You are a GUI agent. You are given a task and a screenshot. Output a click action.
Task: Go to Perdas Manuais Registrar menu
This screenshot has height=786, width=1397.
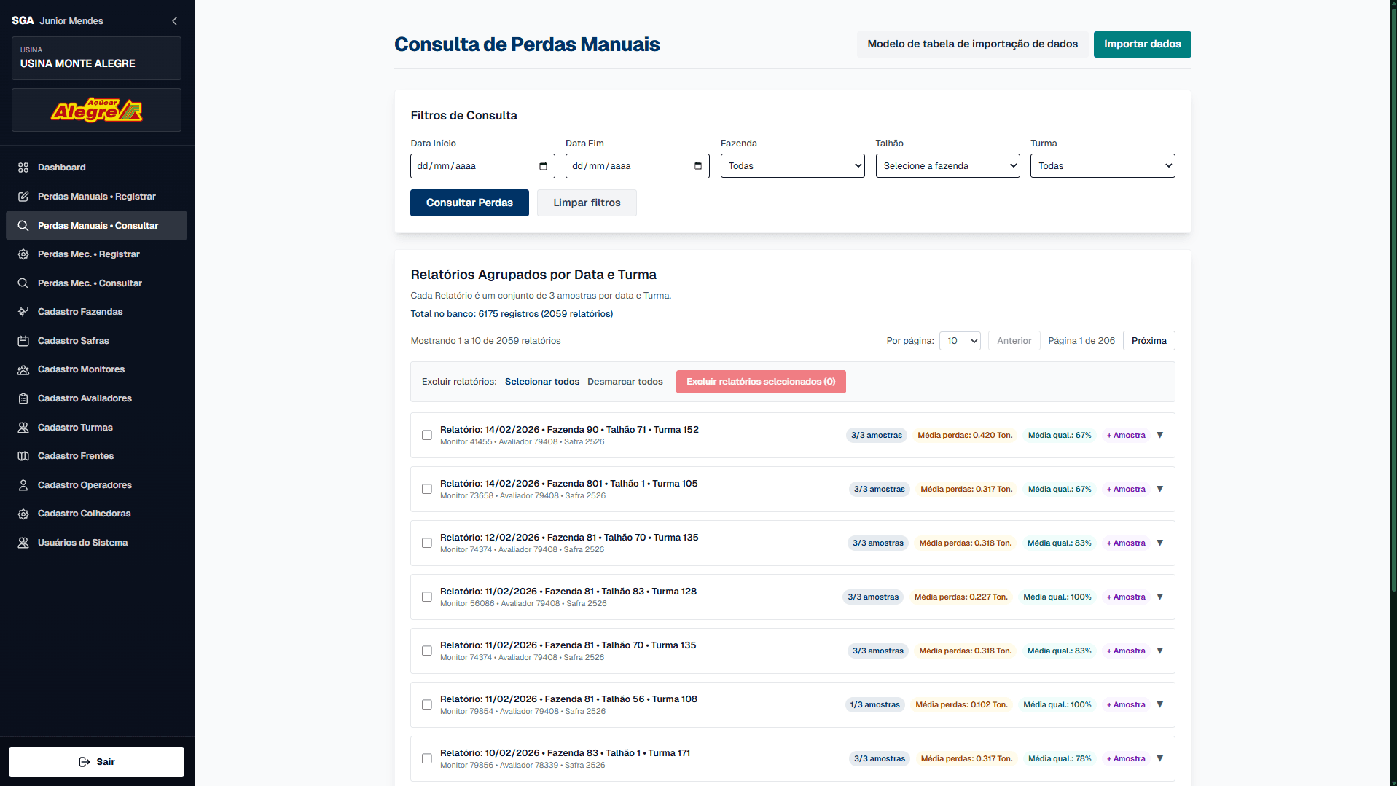[x=96, y=197]
